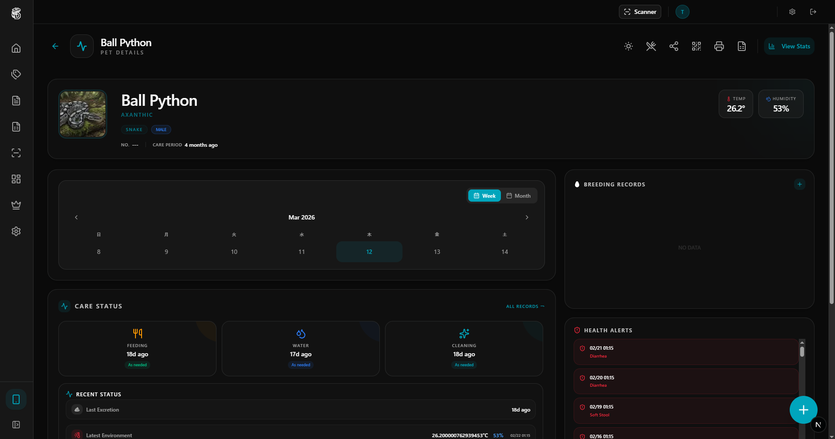835x439 pixels.
Task: Switch calendar to Week view
Action: pyautogui.click(x=484, y=196)
